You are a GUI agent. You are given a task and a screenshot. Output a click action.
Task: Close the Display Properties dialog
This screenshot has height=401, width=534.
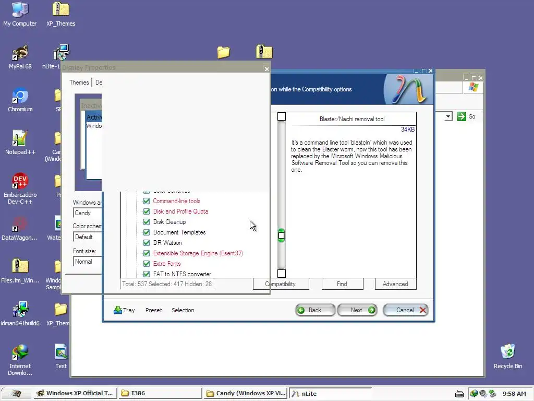[266, 69]
